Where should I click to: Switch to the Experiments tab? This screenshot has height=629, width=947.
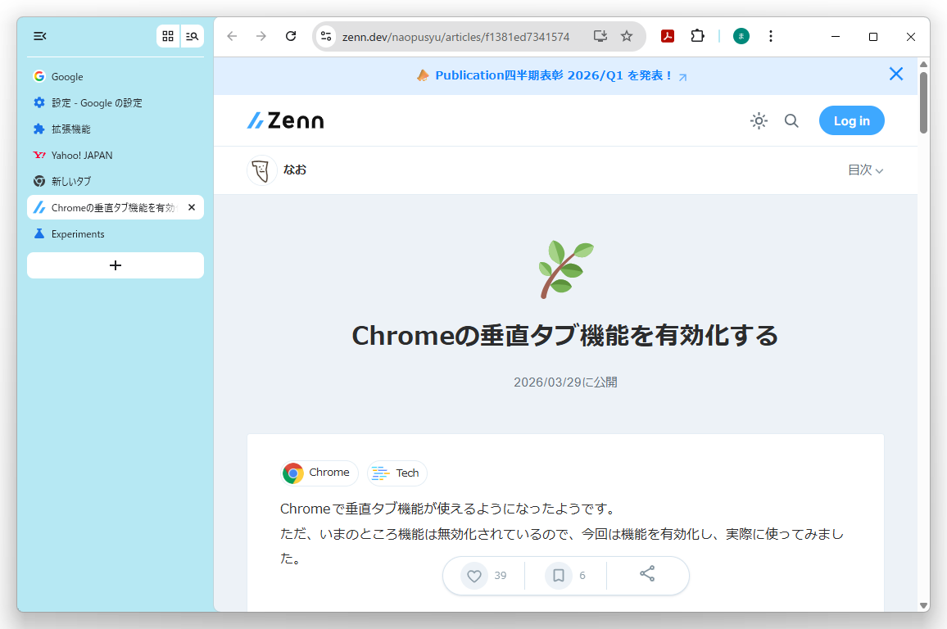[78, 233]
